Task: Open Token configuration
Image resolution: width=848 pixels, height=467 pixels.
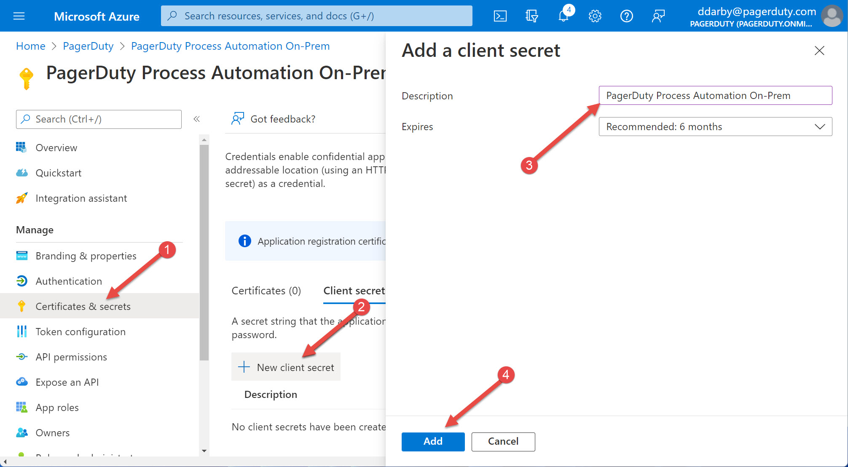Action: tap(81, 331)
